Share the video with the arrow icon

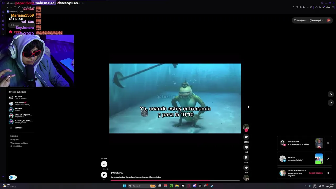click(x=246, y=167)
